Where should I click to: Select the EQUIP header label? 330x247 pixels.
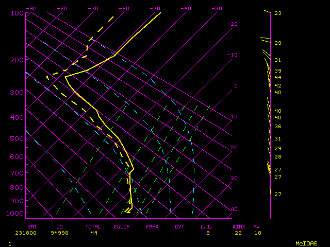point(122,226)
